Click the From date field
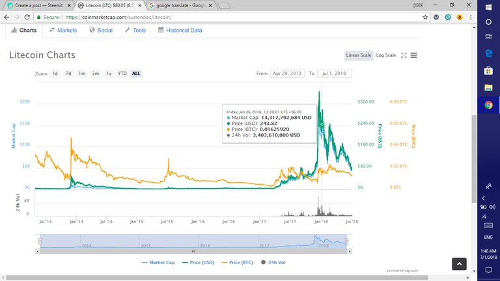Image resolution: width=500 pixels, height=281 pixels. pyautogui.click(x=287, y=74)
